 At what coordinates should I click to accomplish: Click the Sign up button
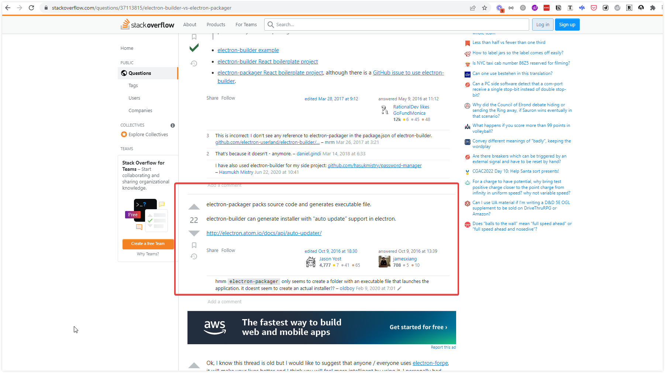[x=567, y=25]
